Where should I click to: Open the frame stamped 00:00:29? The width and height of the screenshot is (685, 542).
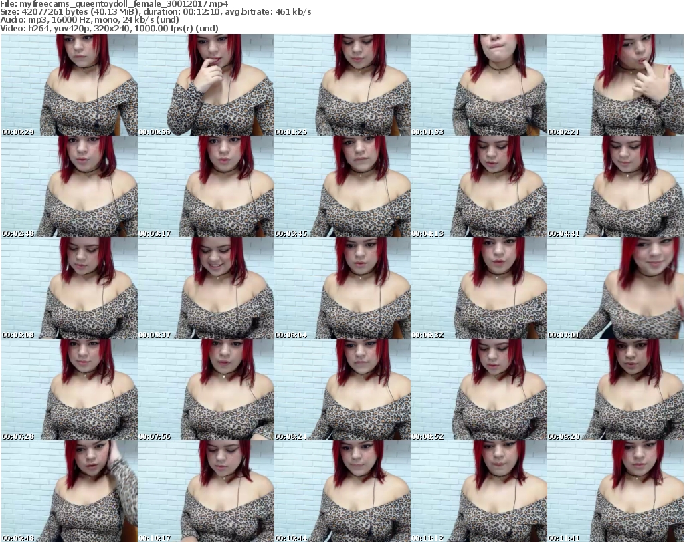point(70,85)
